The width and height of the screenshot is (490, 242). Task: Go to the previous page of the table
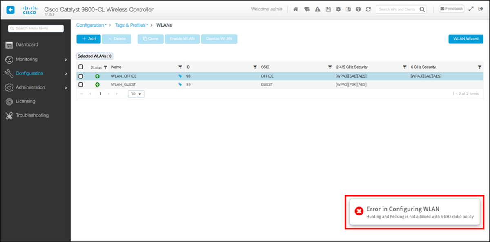click(90, 94)
